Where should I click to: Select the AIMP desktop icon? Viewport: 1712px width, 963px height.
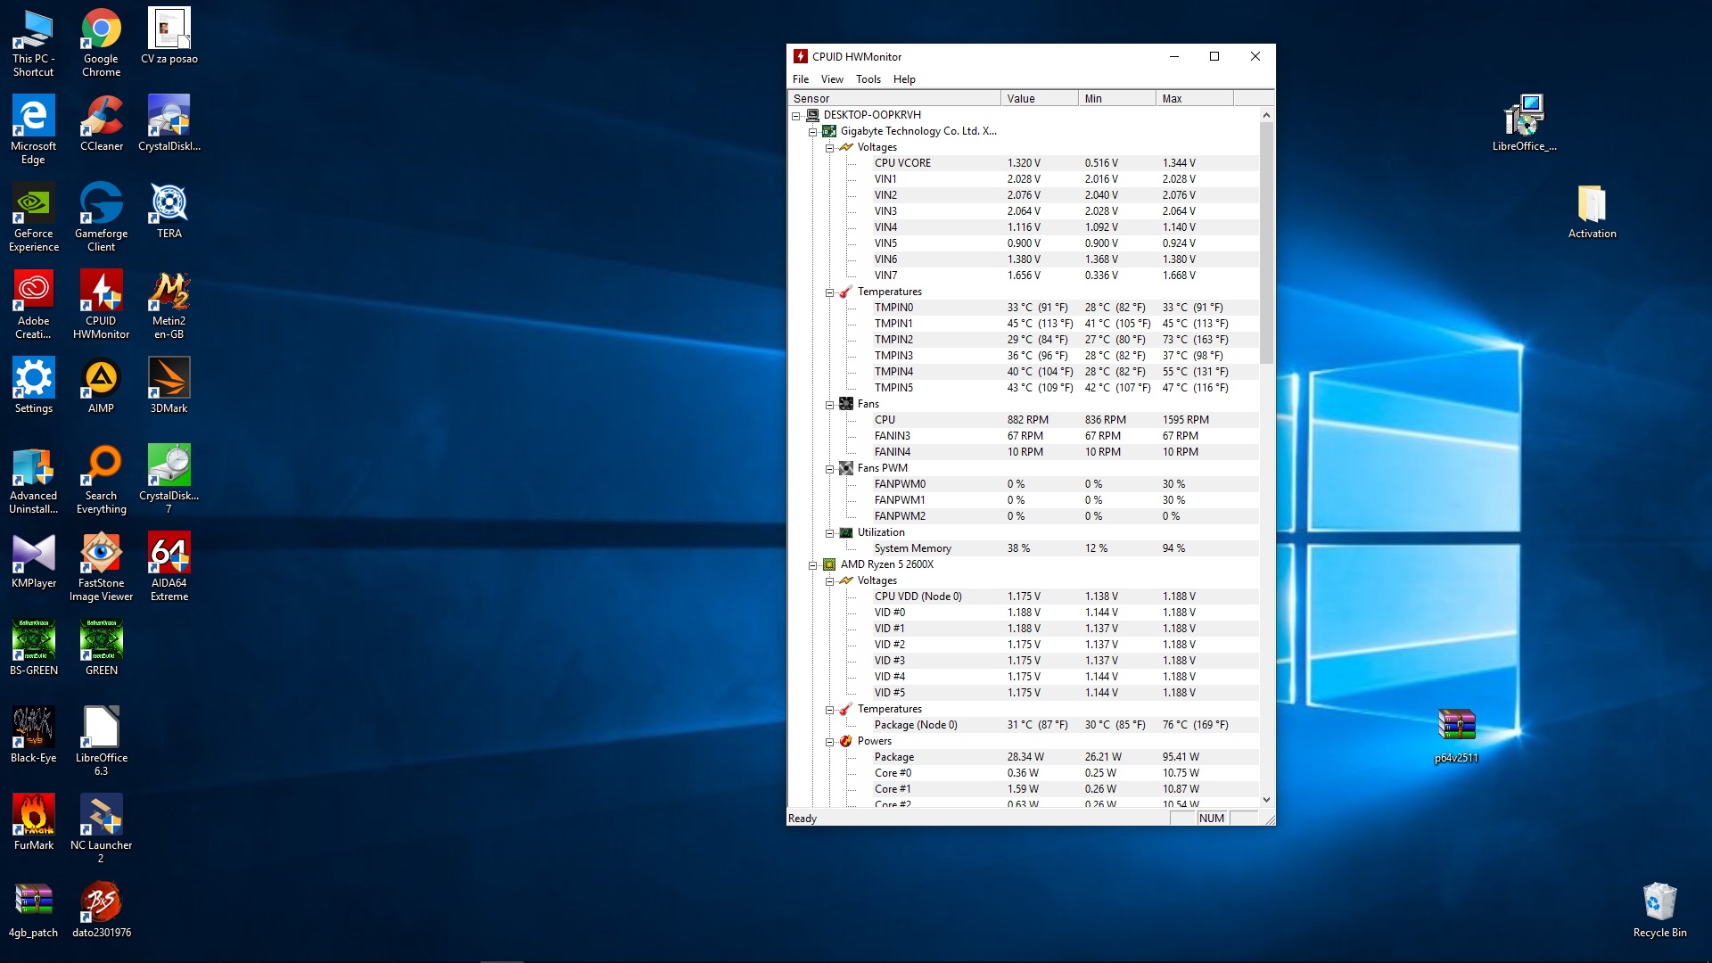(x=101, y=385)
